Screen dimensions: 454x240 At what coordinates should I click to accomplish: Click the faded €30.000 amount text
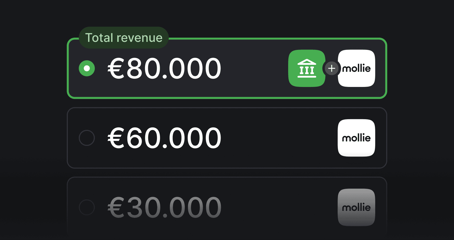coord(165,207)
